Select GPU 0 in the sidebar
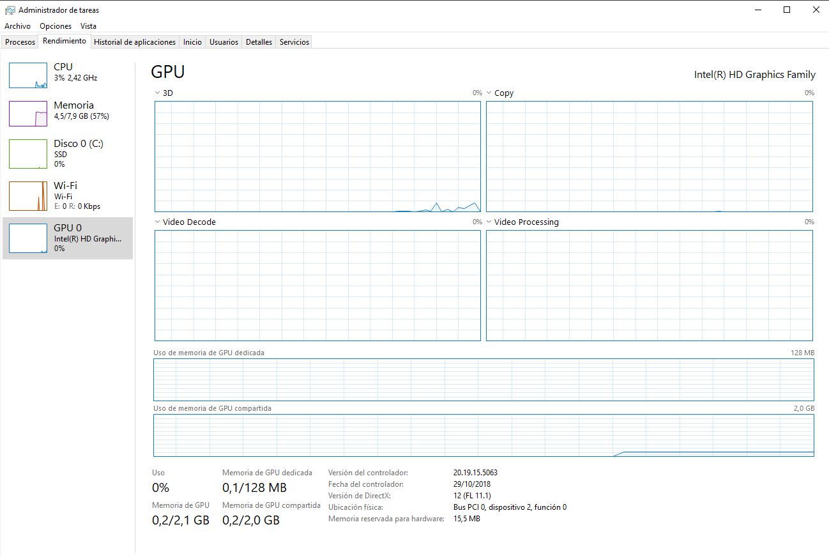 pyautogui.click(x=68, y=238)
